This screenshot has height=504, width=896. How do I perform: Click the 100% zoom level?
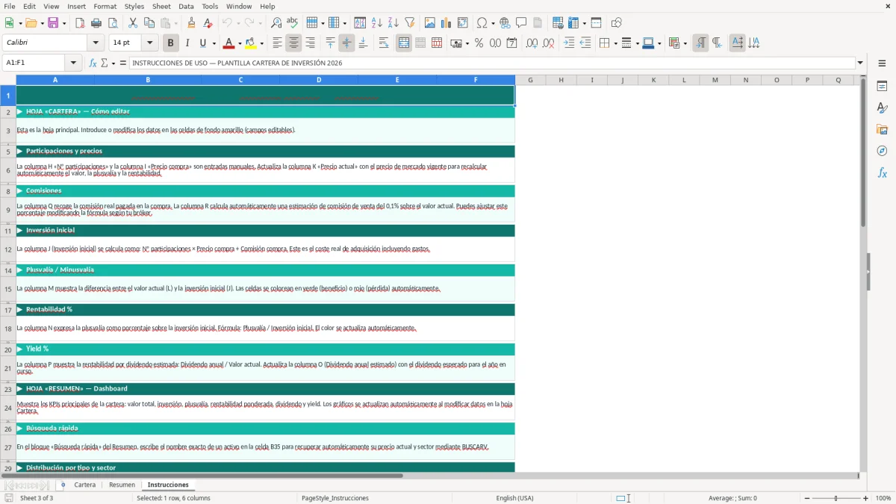pyautogui.click(x=883, y=498)
